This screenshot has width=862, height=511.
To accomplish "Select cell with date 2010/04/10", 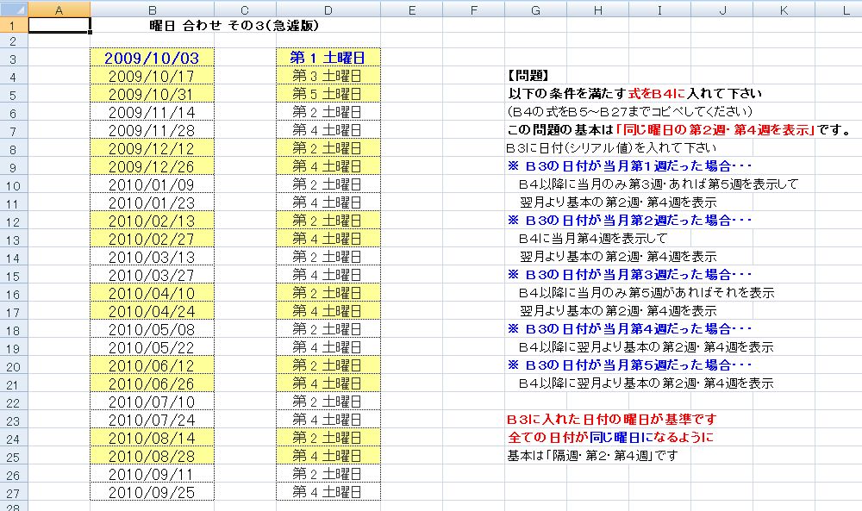I will (153, 294).
